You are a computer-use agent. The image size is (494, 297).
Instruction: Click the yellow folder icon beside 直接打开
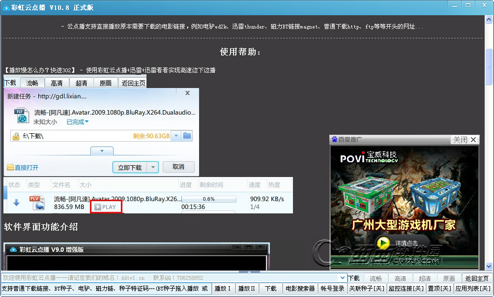[10, 167]
